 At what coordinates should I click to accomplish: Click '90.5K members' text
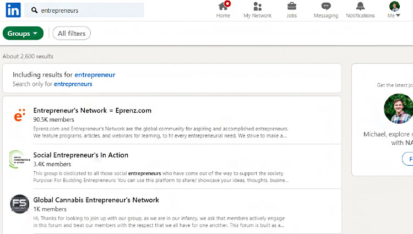click(54, 119)
